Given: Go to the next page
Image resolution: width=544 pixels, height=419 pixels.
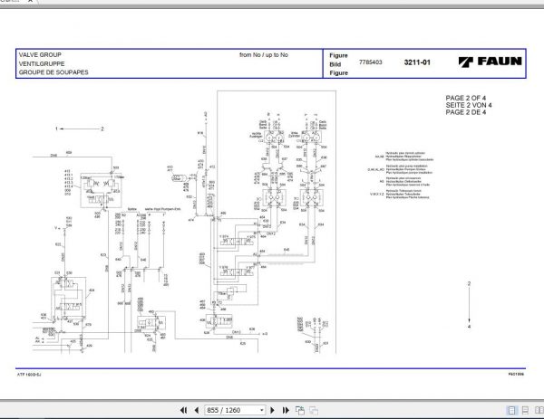Looking at the screenshot, I should (x=272, y=410).
